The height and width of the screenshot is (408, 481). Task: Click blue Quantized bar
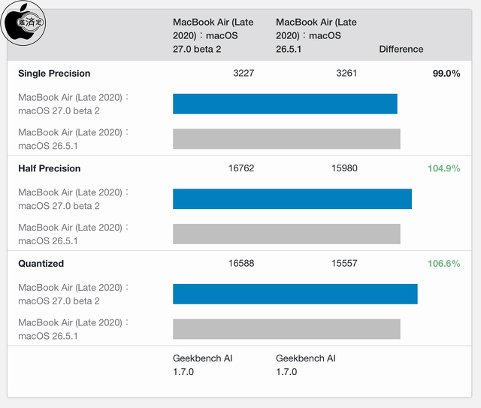pos(295,295)
